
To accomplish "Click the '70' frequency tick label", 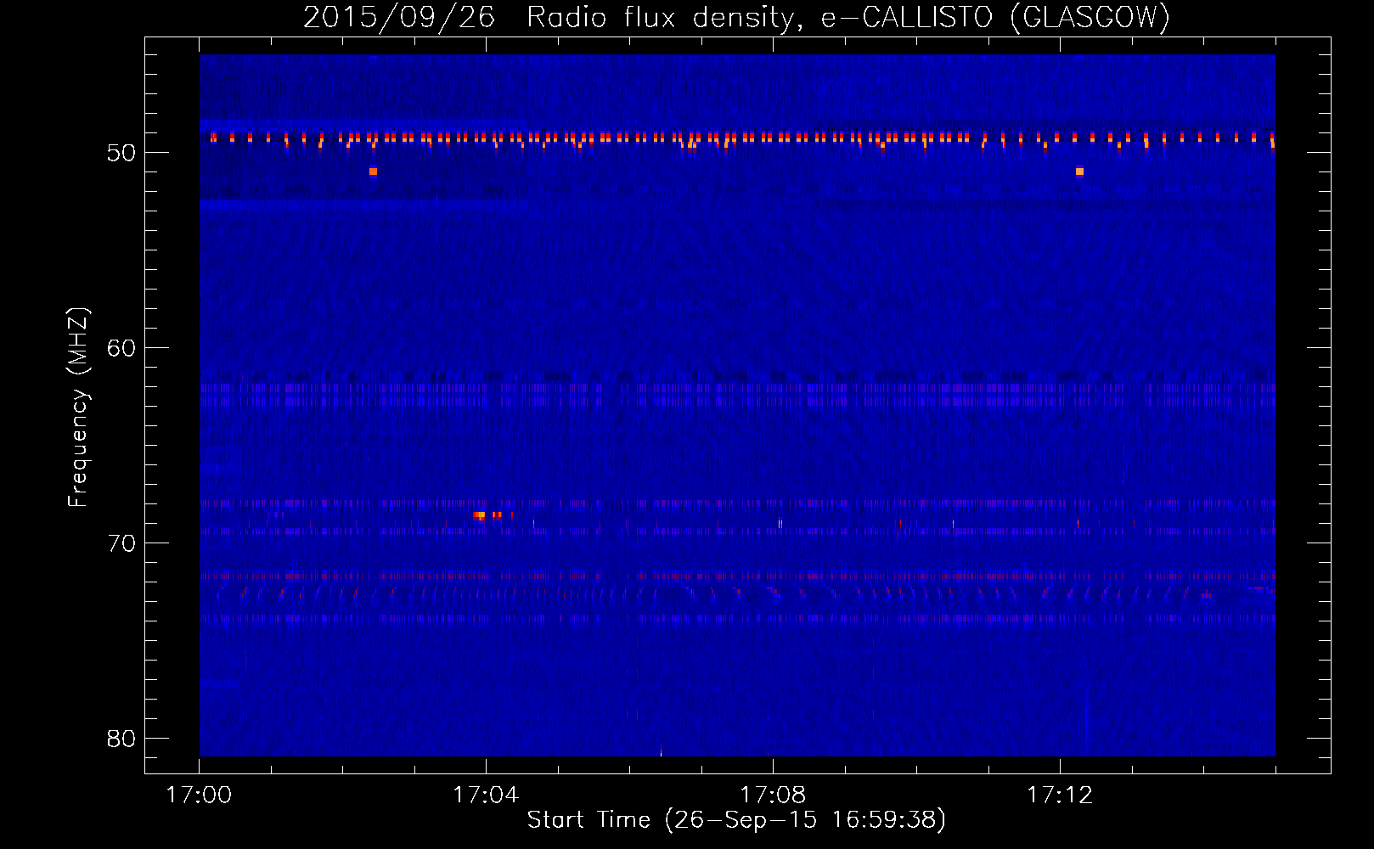I will (x=121, y=543).
